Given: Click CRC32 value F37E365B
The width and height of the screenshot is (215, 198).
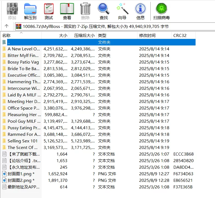Looking at the screenshot, I should coord(183,187).
